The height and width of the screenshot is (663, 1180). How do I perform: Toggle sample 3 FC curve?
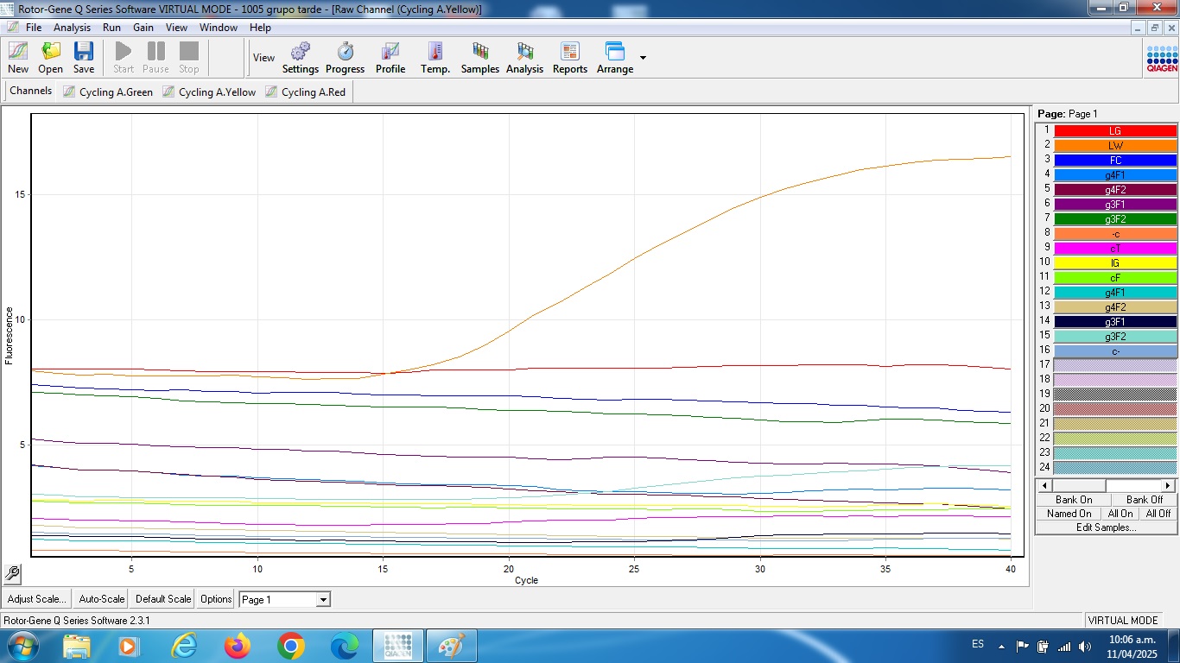coord(1115,161)
